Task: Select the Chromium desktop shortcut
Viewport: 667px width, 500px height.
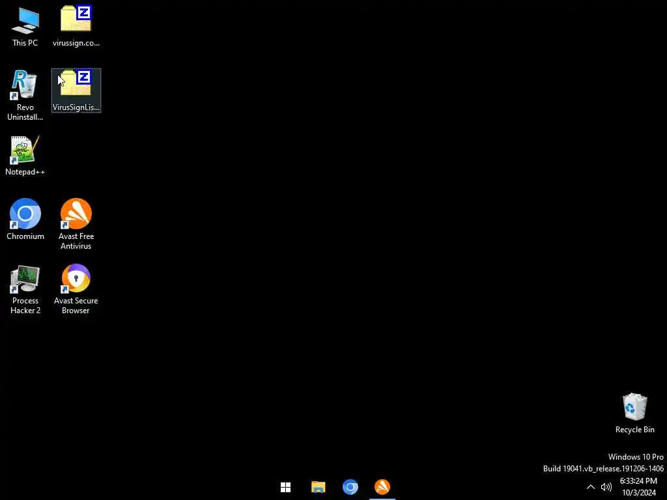Action: tap(25, 219)
